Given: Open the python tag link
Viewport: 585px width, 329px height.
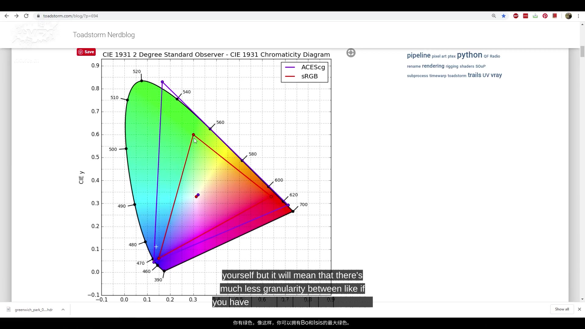Looking at the screenshot, I should pyautogui.click(x=470, y=55).
